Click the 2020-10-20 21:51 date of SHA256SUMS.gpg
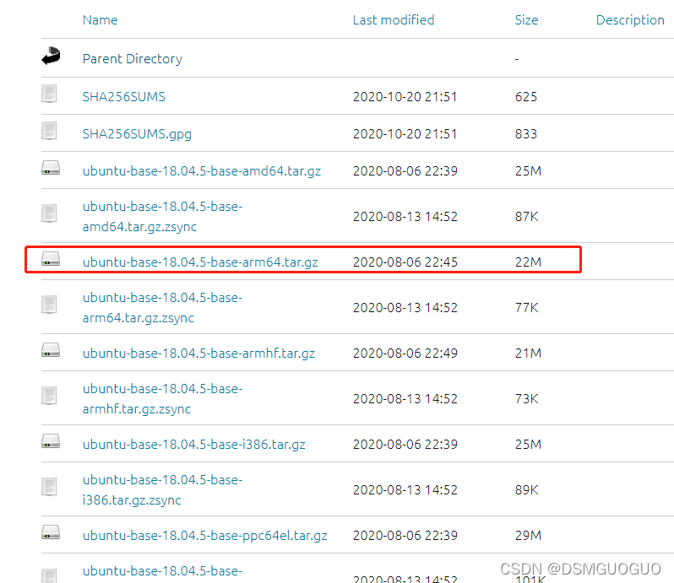 405,134
